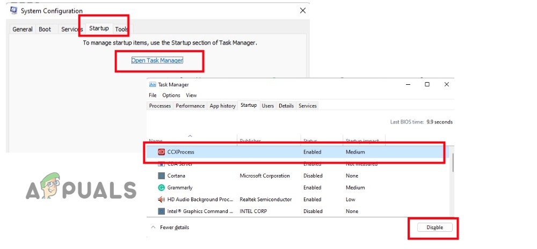Screen dimensions: 537x249
Task: Close the System Configuration window
Action: (x=303, y=11)
